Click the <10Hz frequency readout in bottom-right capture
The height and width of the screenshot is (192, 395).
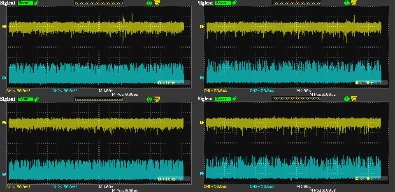pos(366,179)
